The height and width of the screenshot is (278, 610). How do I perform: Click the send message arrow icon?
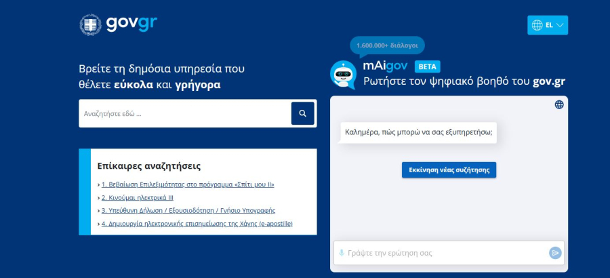555,253
